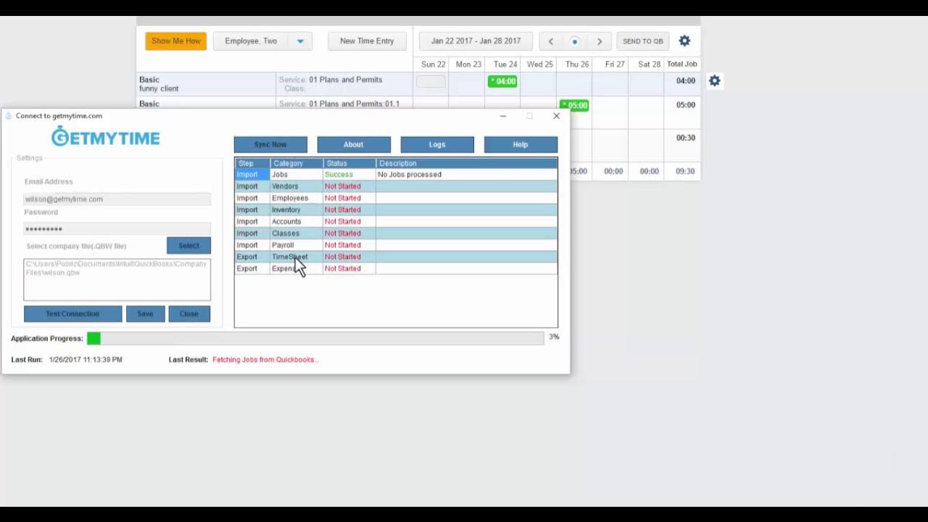Open the 04:00 time entry on Tue 24
This screenshot has height=522, width=928.
(x=502, y=81)
